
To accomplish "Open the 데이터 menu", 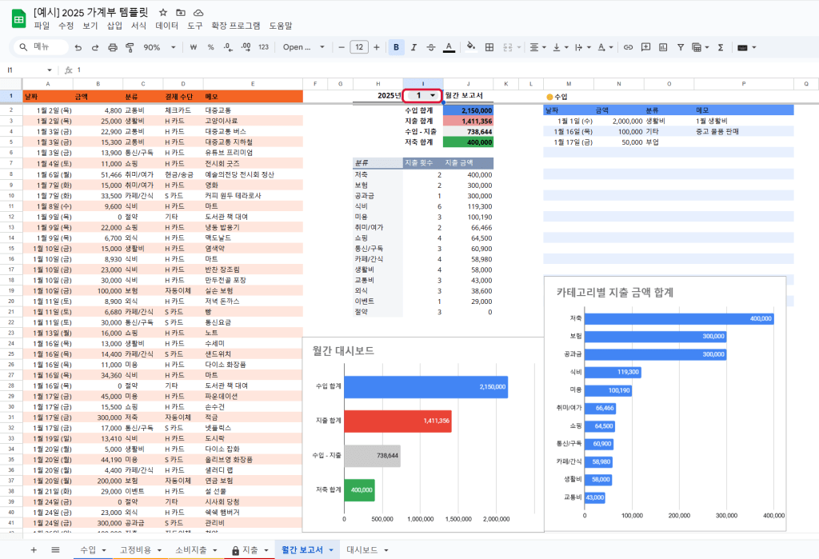I will tap(166, 26).
